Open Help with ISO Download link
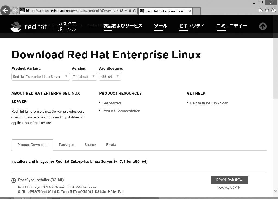This screenshot has height=199, width=278. [209, 103]
